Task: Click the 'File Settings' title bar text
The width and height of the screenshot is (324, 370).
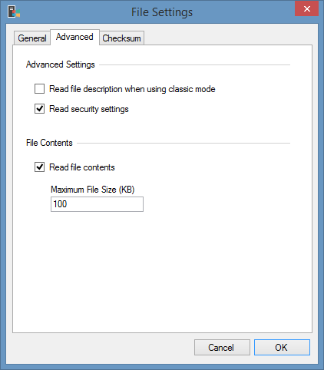Action: click(162, 12)
